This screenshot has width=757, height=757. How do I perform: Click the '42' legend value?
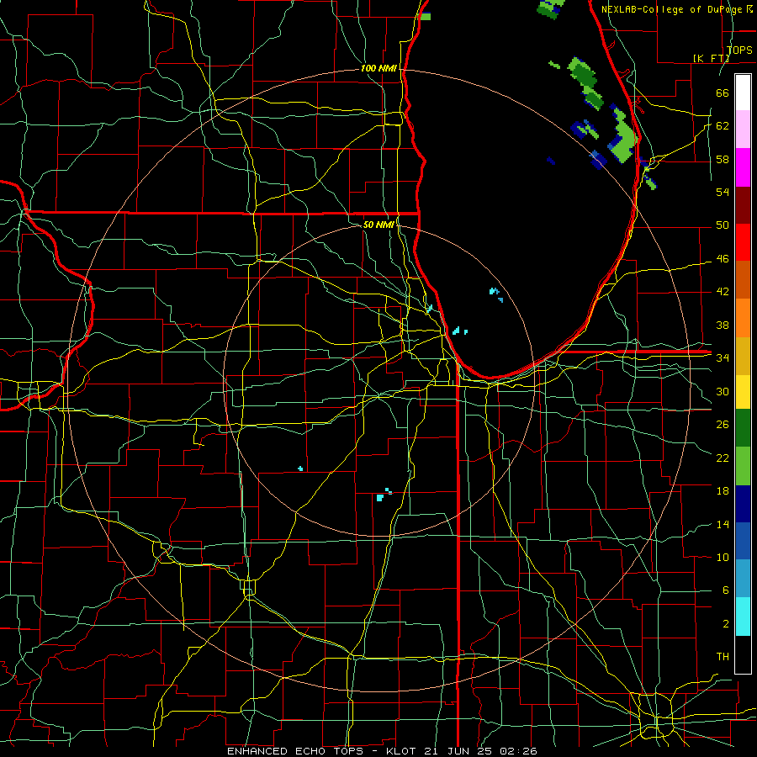pos(723,292)
